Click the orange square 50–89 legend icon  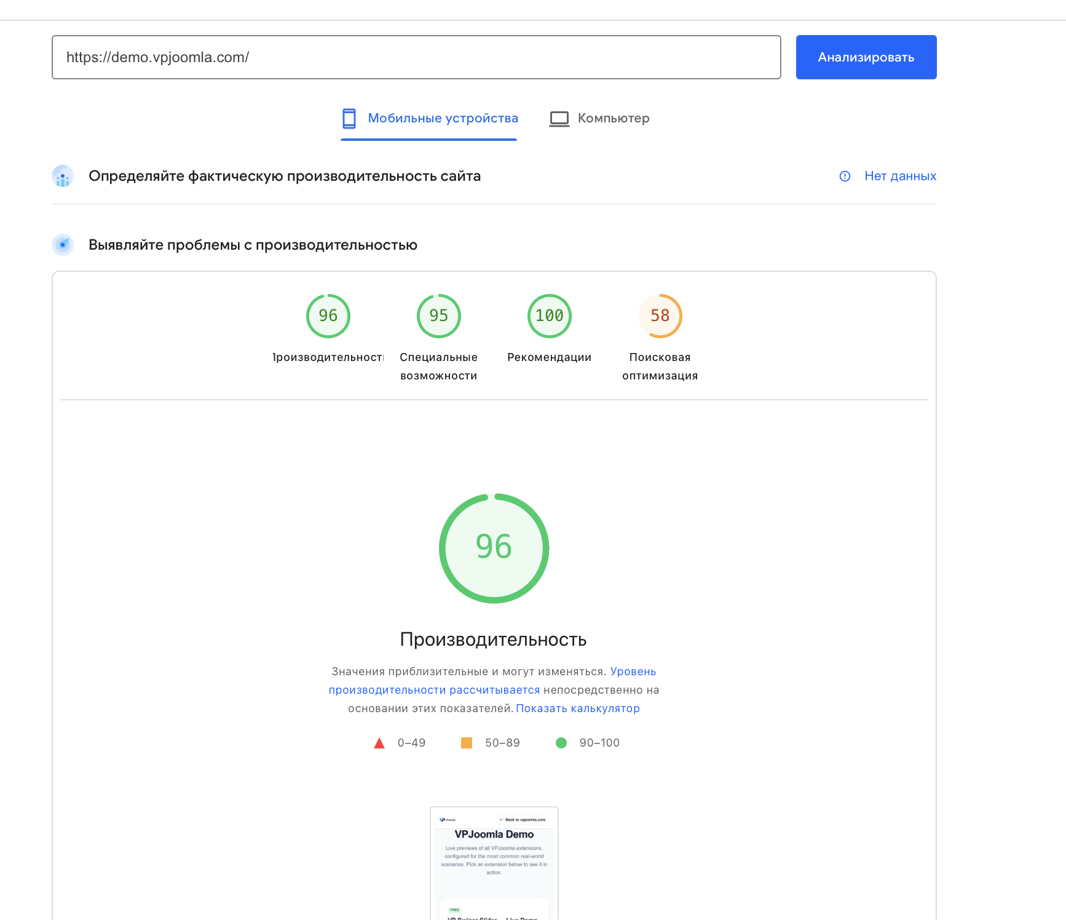[467, 743]
